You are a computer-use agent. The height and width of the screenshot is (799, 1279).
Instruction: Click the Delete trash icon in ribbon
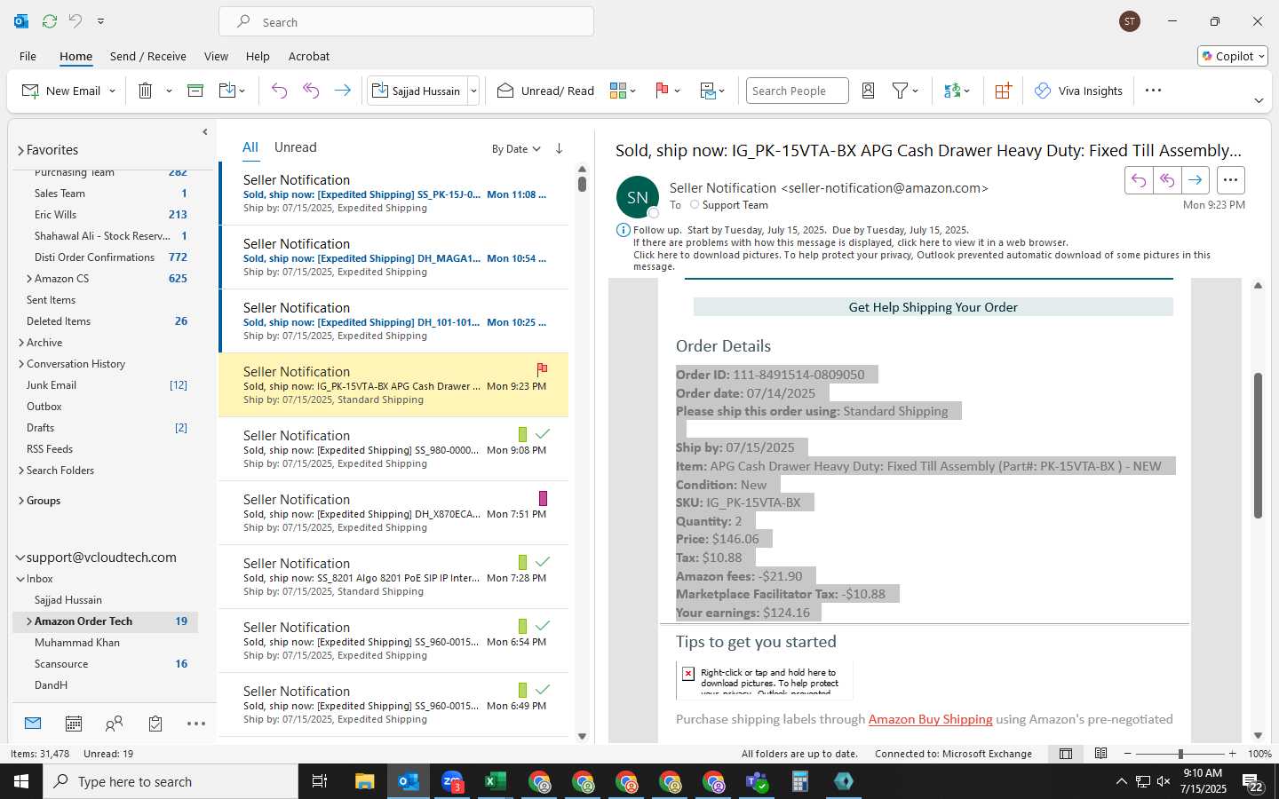[146, 91]
